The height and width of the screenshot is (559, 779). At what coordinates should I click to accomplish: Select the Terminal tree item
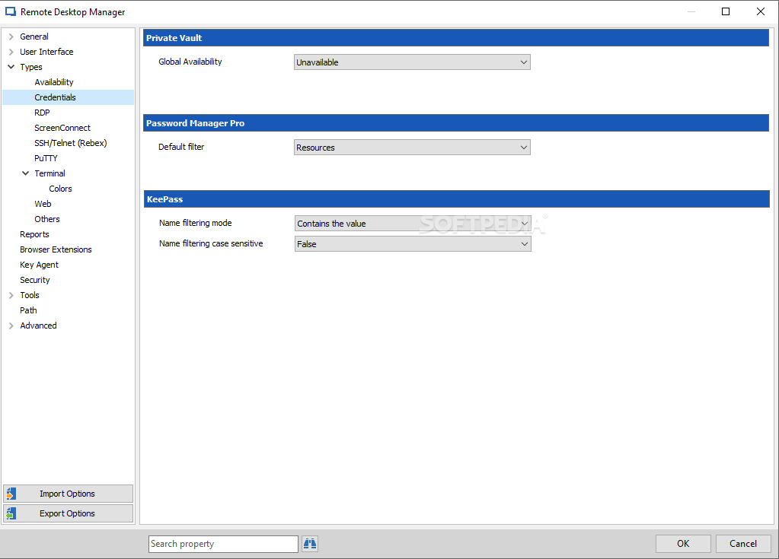tap(49, 173)
